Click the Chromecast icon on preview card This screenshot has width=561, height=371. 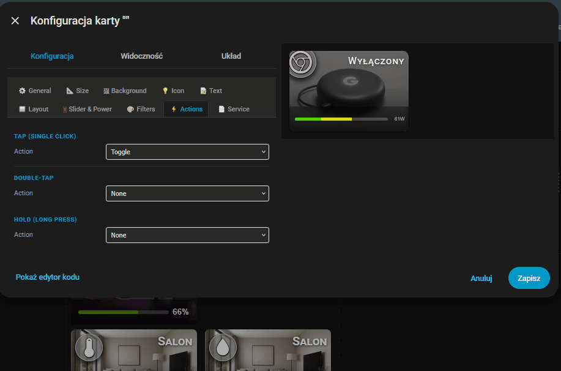[302, 64]
